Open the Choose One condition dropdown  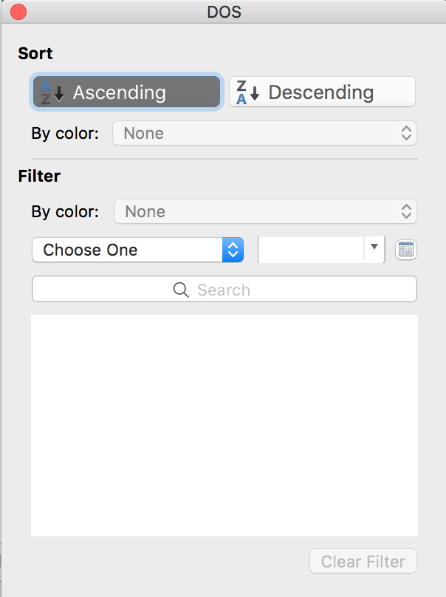[x=138, y=250]
